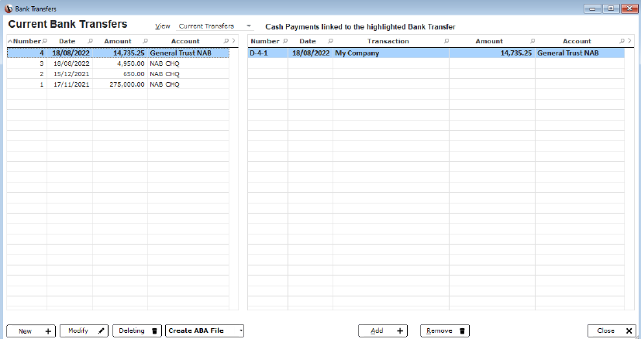Sort right table by Transaction column header
641x339 pixels.
pos(388,41)
